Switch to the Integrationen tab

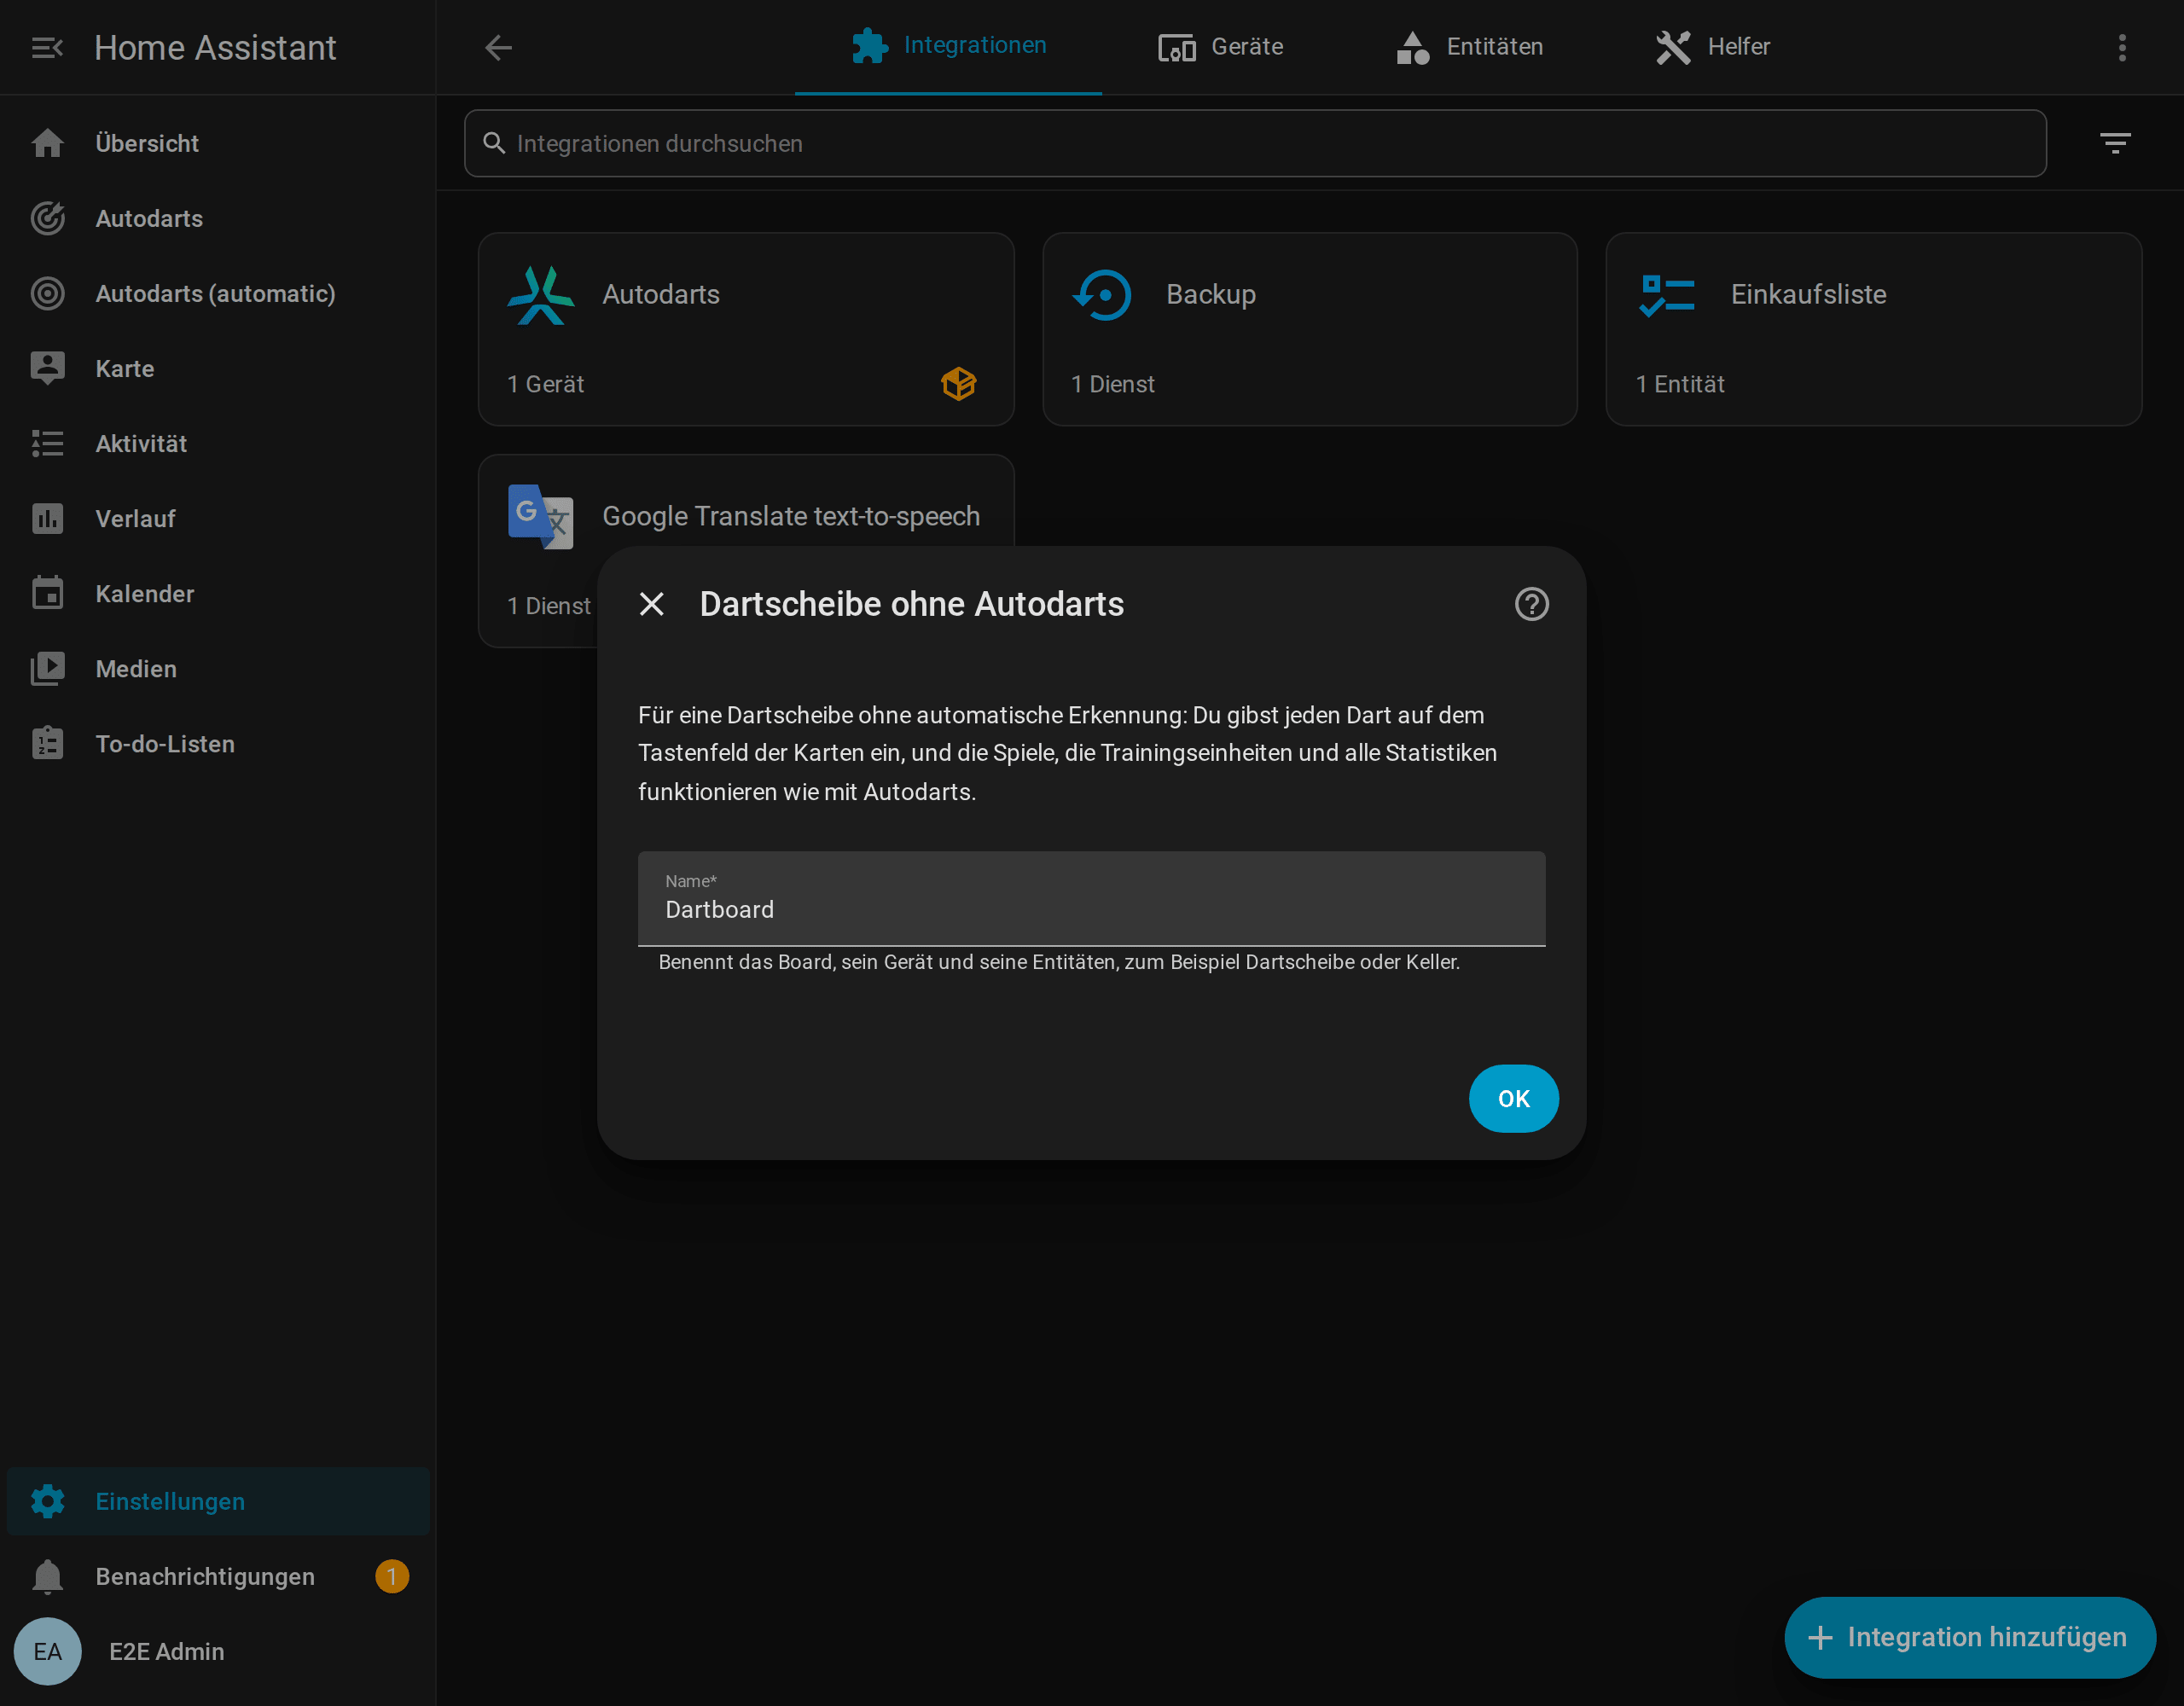[x=948, y=46]
